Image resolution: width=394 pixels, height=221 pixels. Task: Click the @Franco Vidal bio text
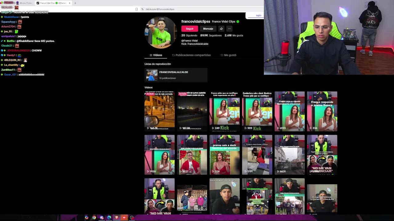[189, 41]
